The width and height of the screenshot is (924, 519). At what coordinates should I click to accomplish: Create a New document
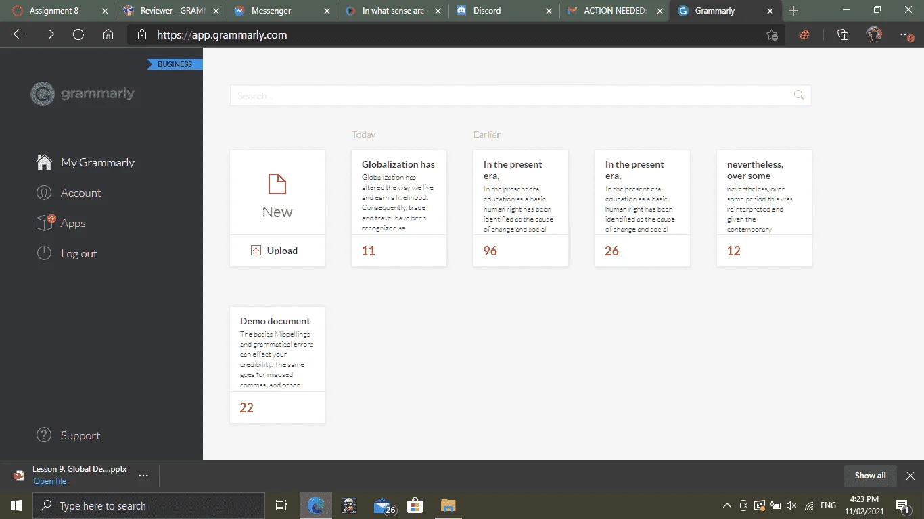click(x=277, y=193)
